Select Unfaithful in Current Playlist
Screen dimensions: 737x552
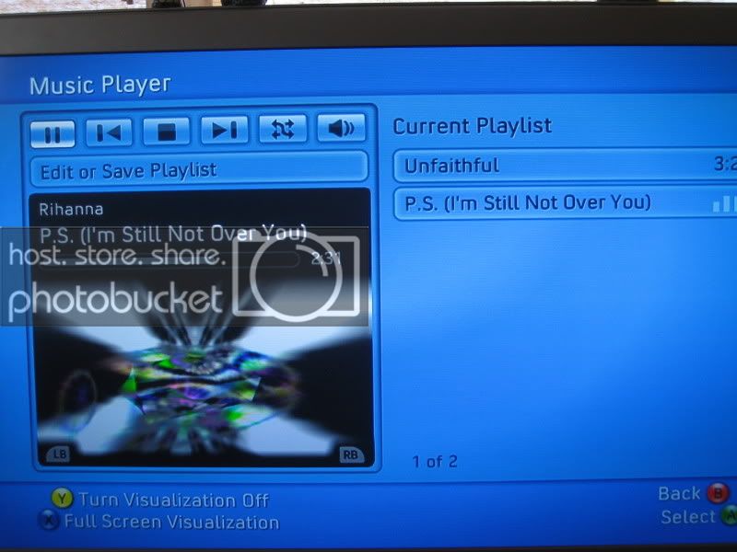(x=565, y=166)
